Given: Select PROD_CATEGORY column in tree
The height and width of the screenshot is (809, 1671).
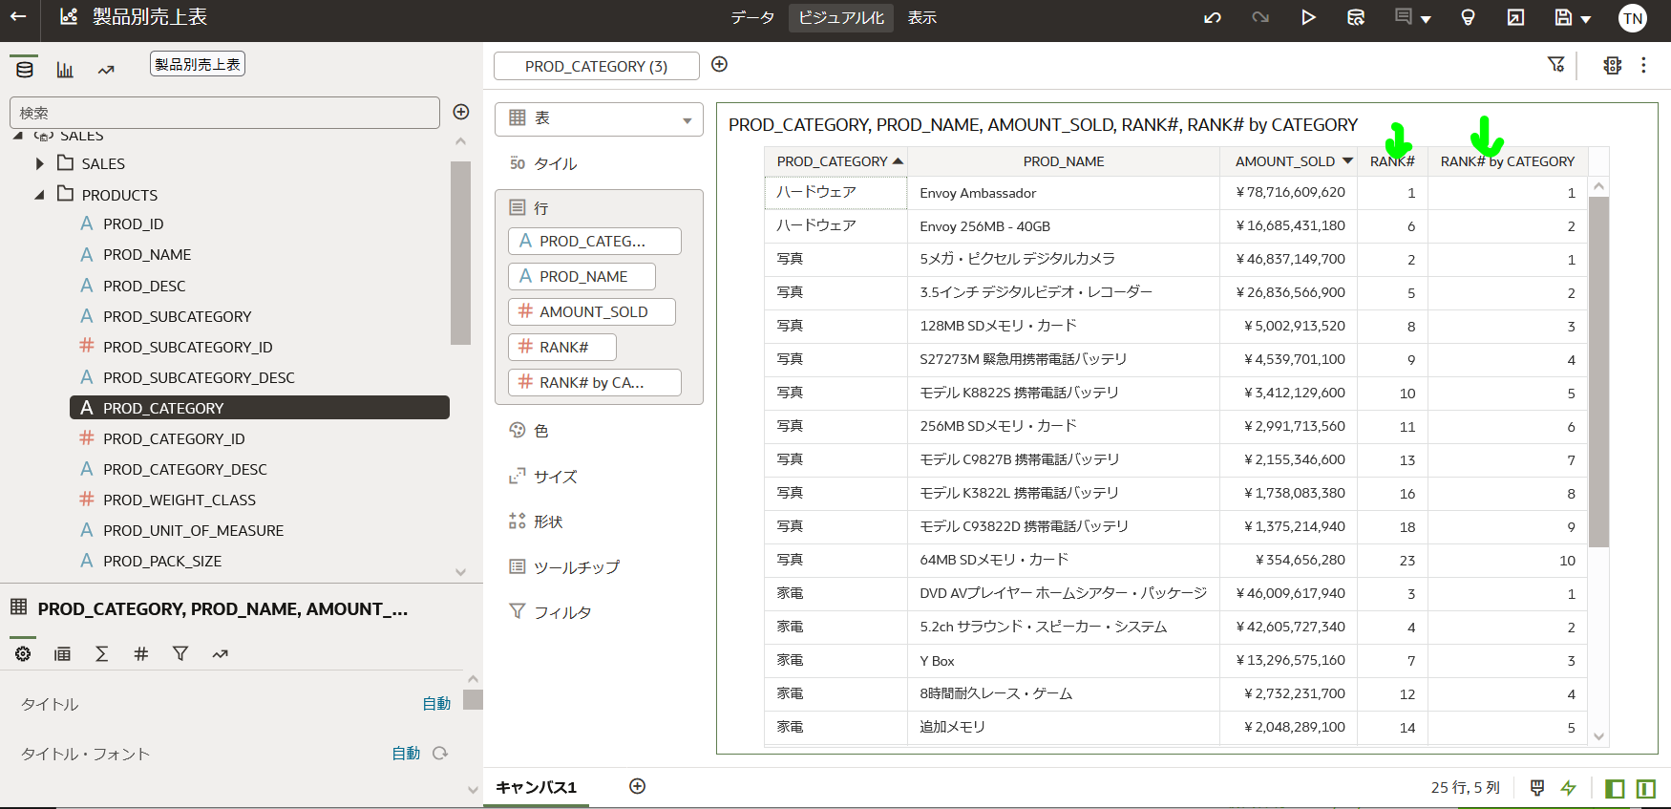Looking at the screenshot, I should tap(260, 408).
